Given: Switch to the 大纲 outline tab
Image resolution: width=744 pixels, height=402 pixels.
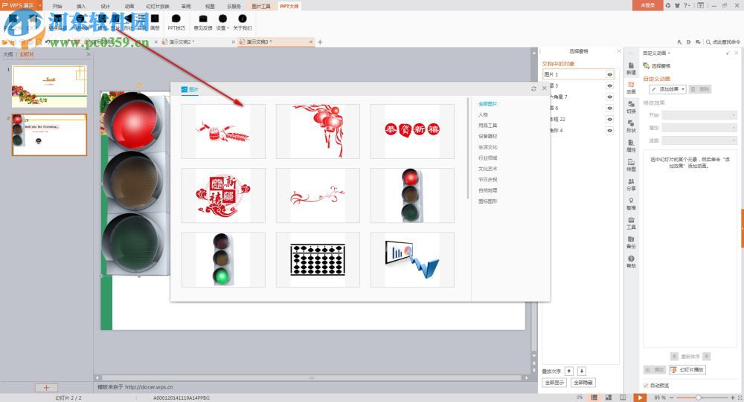Looking at the screenshot, I should point(8,54).
